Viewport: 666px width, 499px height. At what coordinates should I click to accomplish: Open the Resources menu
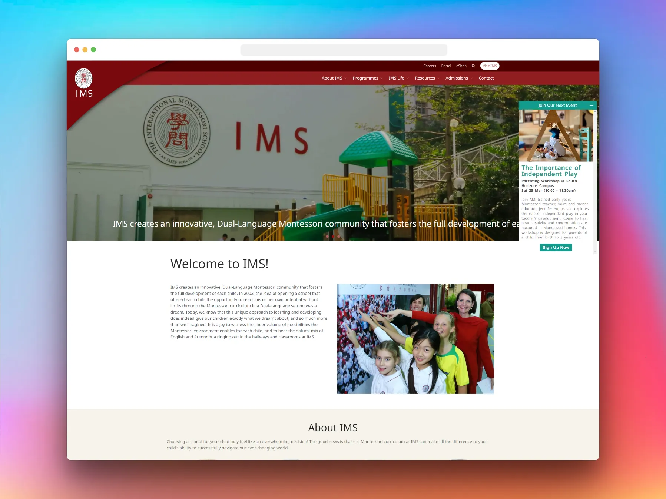click(x=427, y=78)
